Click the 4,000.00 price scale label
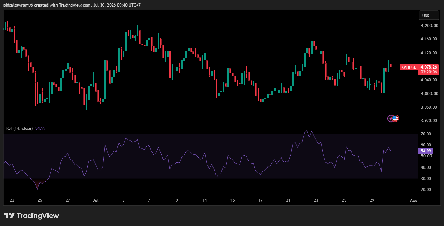The image size is (444, 226). click(x=428, y=94)
